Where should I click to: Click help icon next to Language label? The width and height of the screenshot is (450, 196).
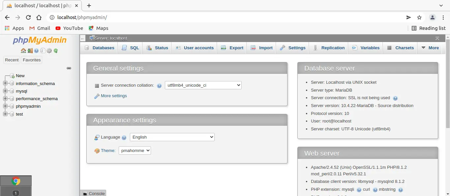124,138
